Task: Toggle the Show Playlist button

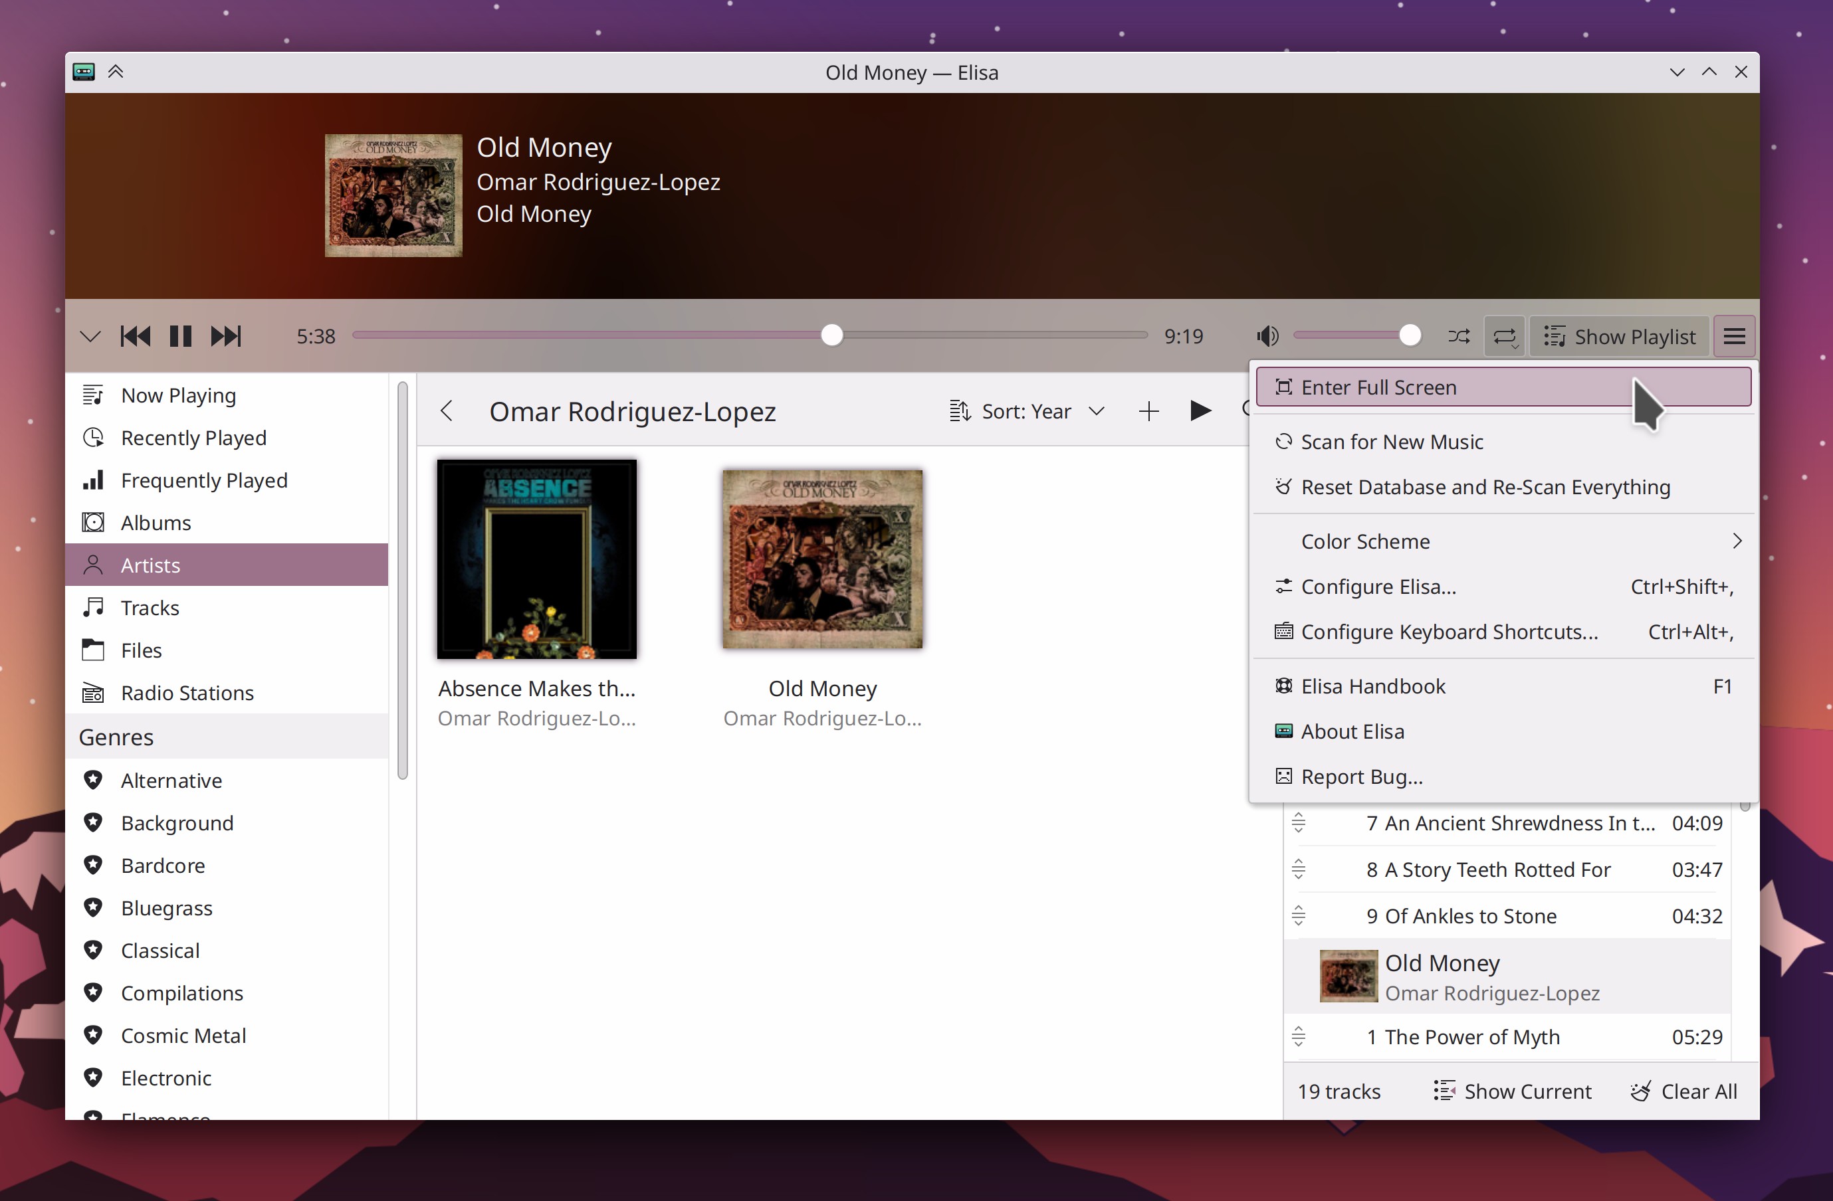Action: (1619, 336)
